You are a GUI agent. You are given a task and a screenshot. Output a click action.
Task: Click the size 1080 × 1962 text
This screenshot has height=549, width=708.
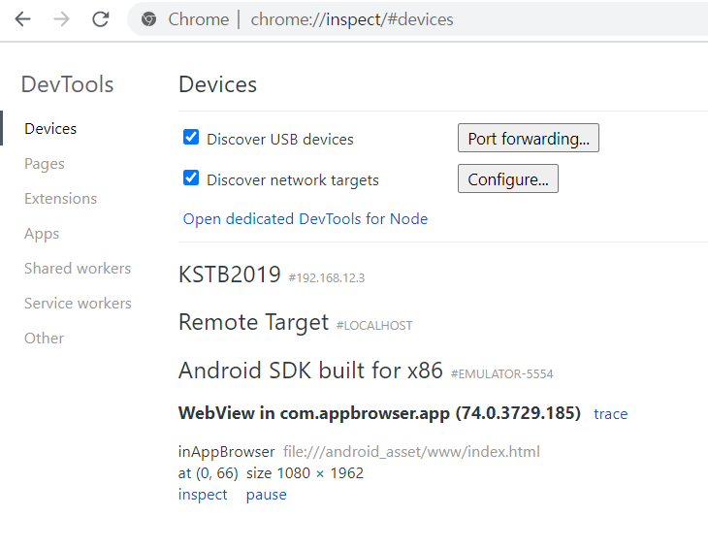[305, 473]
